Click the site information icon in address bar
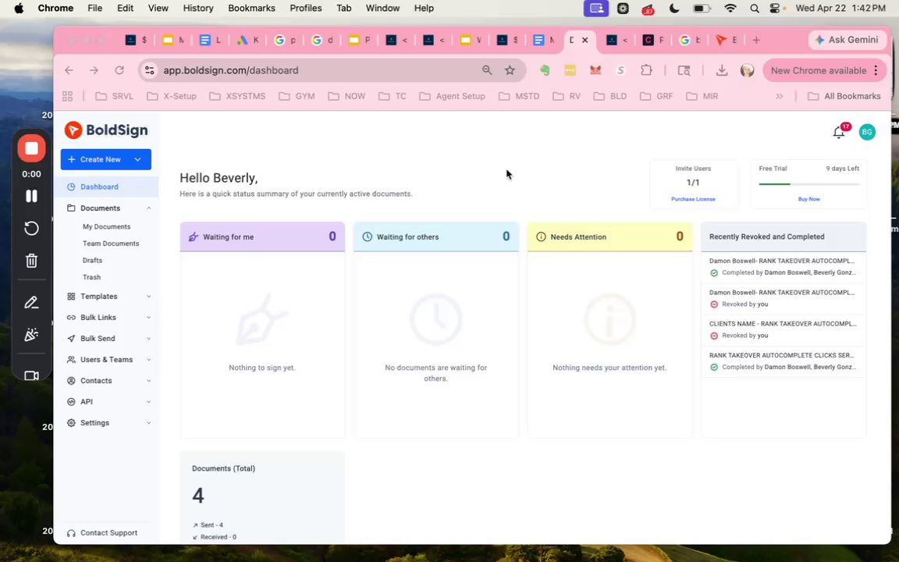This screenshot has height=562, width=899. coord(150,70)
